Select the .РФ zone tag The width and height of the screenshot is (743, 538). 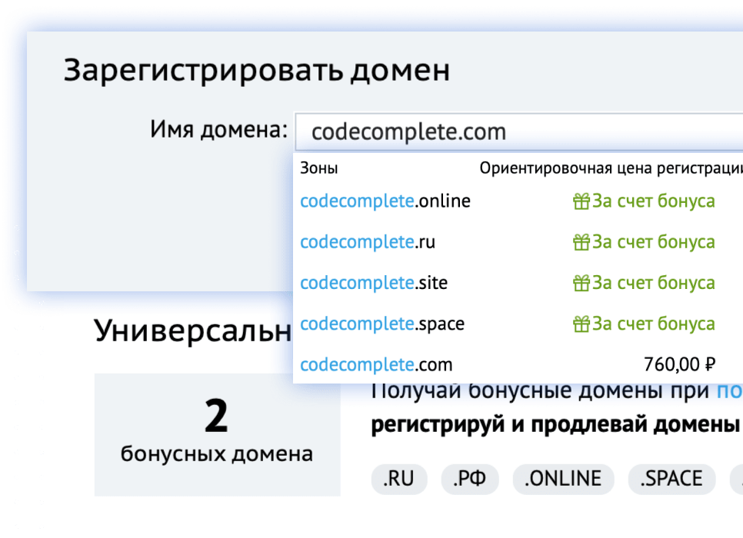(469, 479)
